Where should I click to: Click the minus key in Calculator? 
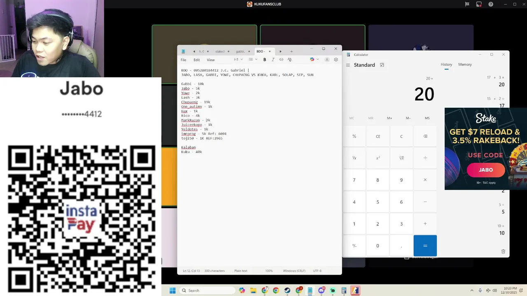coord(425,202)
